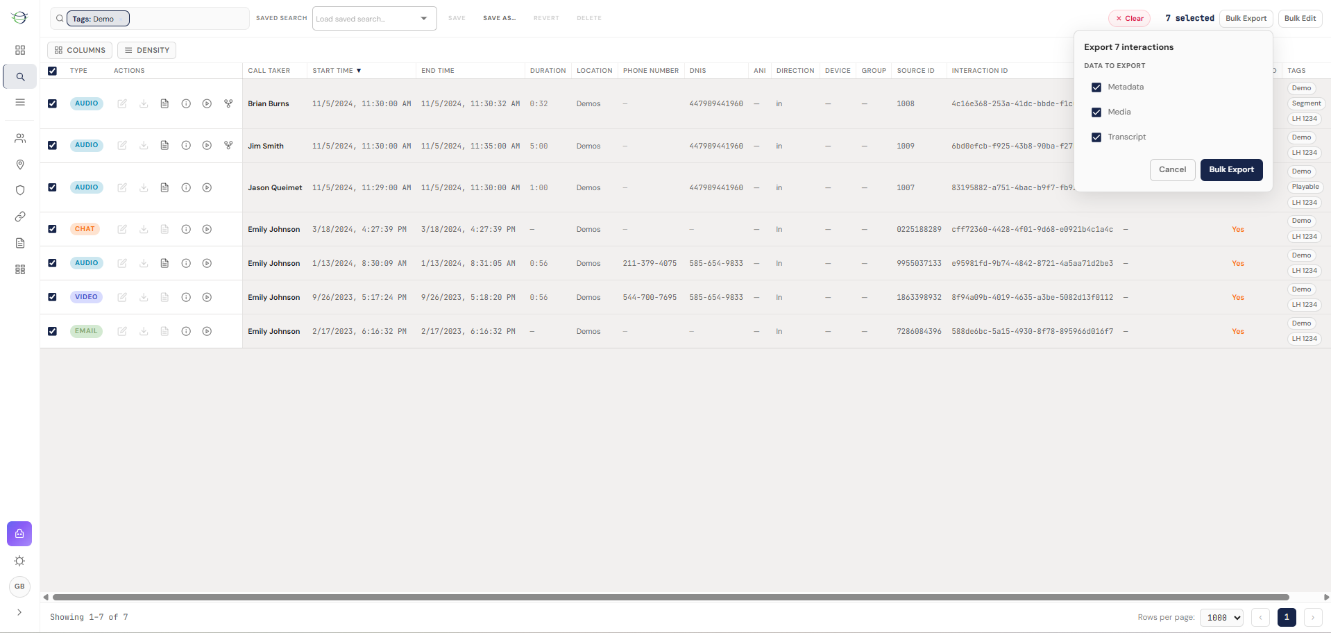Cancel the export popup
The width and height of the screenshot is (1331, 633).
1173,170
